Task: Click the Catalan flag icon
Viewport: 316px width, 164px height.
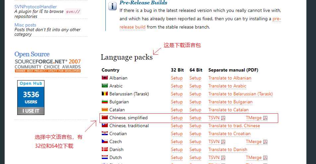Action: click(x=104, y=110)
